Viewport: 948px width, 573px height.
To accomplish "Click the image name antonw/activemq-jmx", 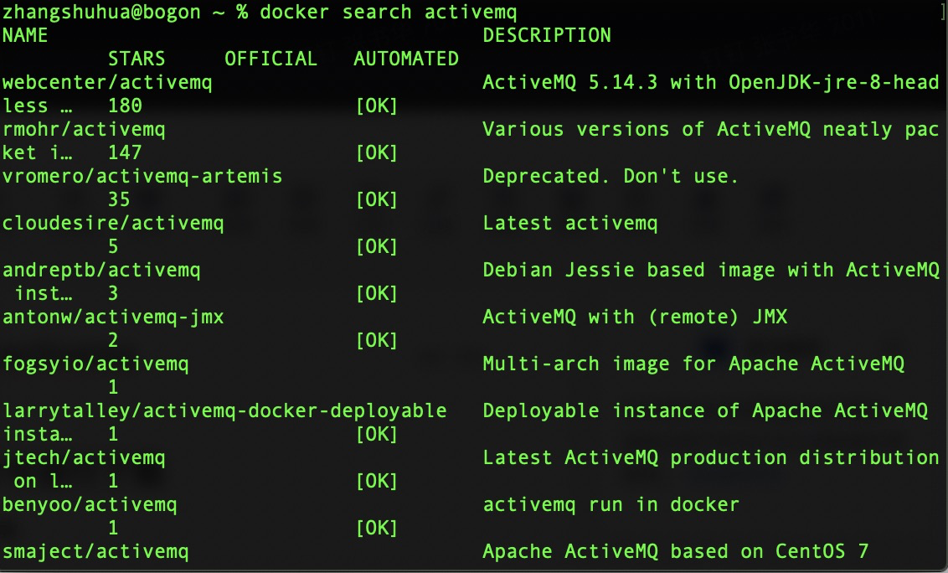I will (x=113, y=317).
